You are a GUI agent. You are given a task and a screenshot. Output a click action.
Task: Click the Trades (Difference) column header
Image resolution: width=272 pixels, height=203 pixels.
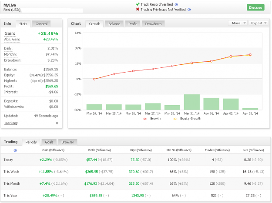pyautogui.click(x=217, y=150)
